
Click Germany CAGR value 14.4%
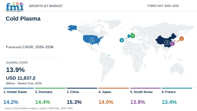coord(43,102)
